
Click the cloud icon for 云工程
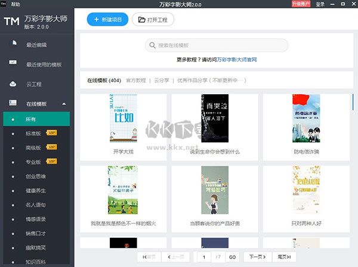pyautogui.click(x=13, y=84)
